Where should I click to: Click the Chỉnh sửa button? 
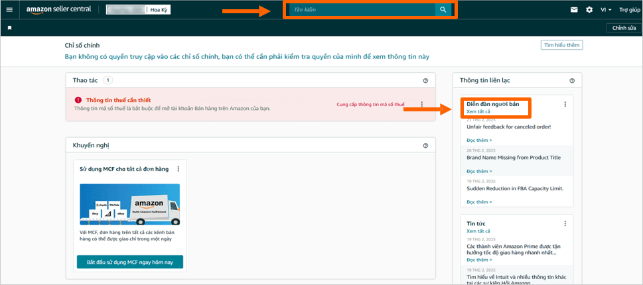click(624, 28)
